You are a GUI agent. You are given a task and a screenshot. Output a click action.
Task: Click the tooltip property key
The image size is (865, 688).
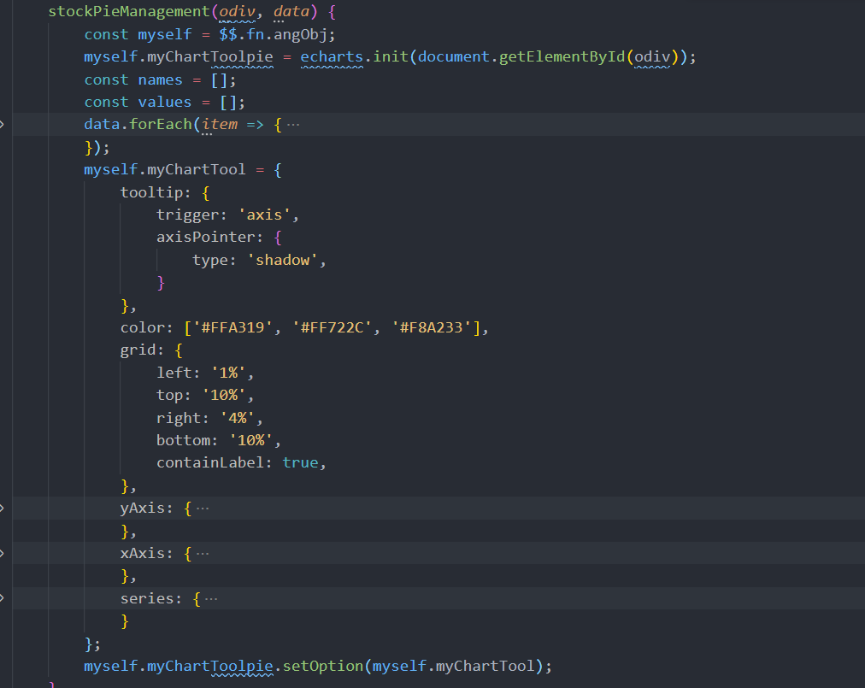pos(151,192)
